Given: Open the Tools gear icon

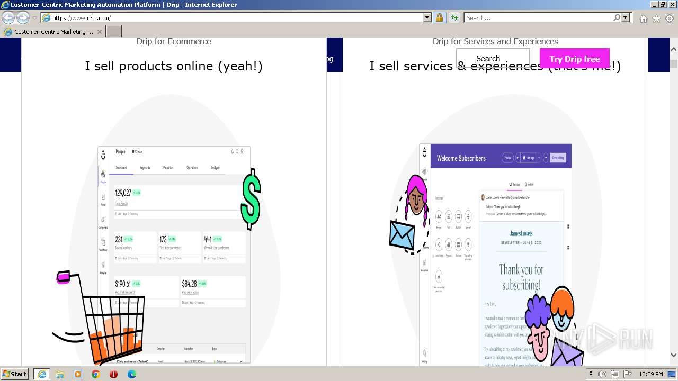Looking at the screenshot, I should (x=670, y=19).
